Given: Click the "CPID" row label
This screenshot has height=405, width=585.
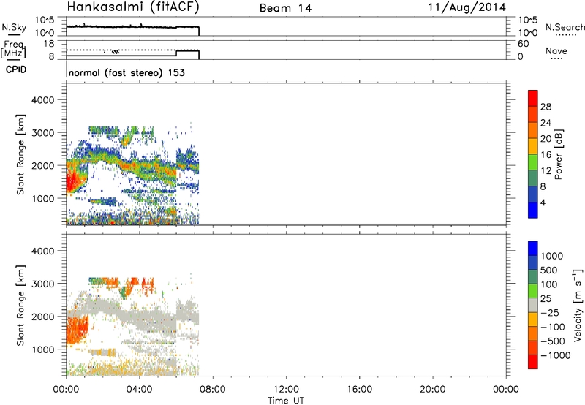Looking at the screenshot, I should pos(16,69).
